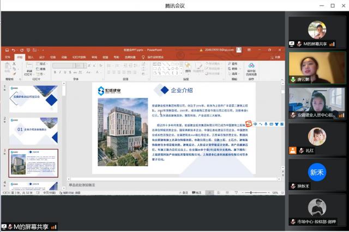Switch to the 插入 (Insert) ribbon tab
This screenshot has width=349, height=232.
point(31,57)
